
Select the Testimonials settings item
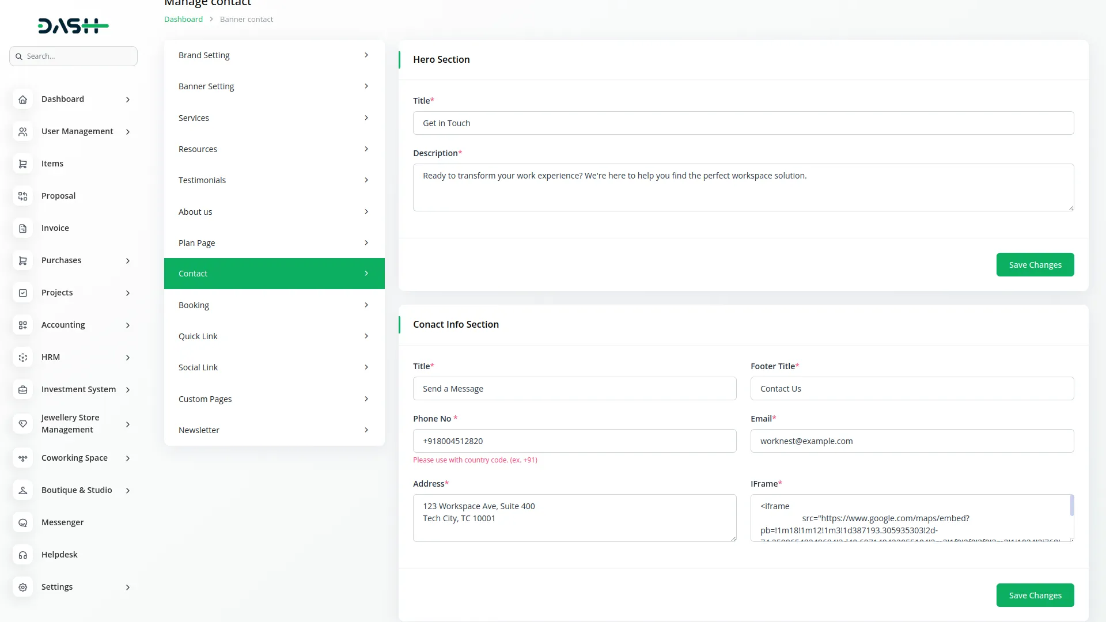coord(274,180)
